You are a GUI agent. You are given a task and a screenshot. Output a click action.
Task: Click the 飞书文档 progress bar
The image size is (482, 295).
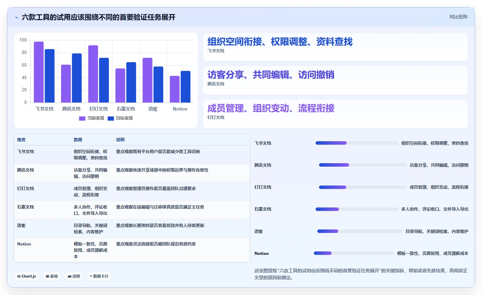357,143
